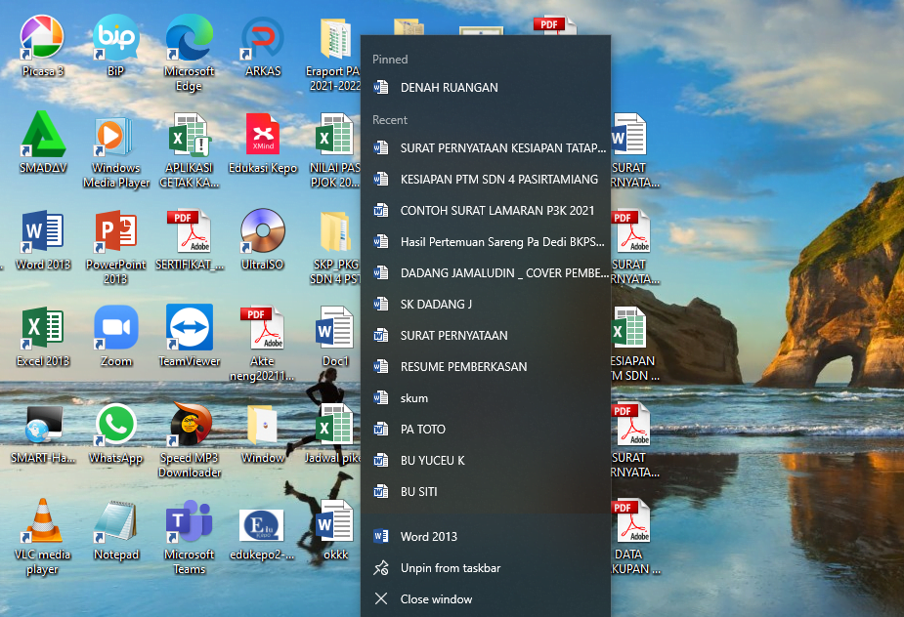Launch Microsoft Teams
Viewport: 904px width, 617px height.
point(188,517)
